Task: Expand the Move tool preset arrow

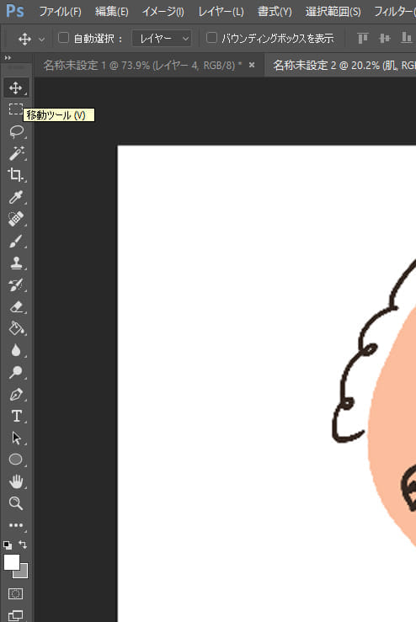Action: click(41, 40)
